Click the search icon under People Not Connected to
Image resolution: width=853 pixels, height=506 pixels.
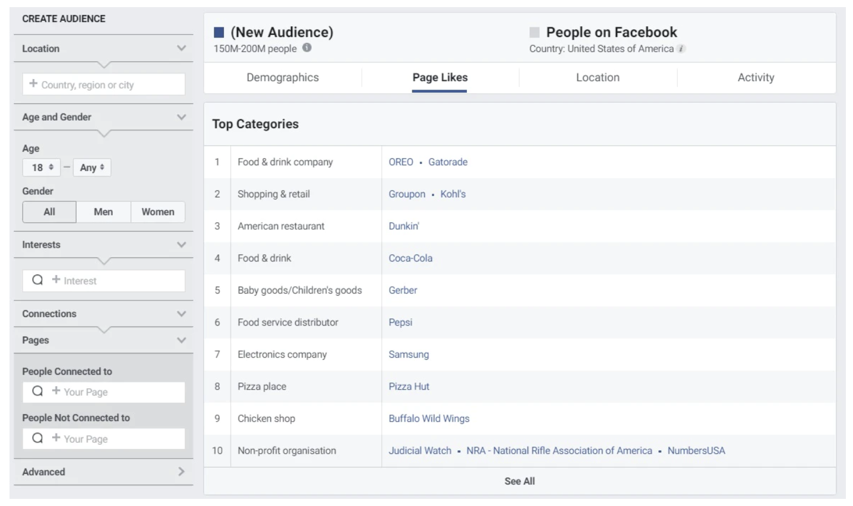(37, 438)
